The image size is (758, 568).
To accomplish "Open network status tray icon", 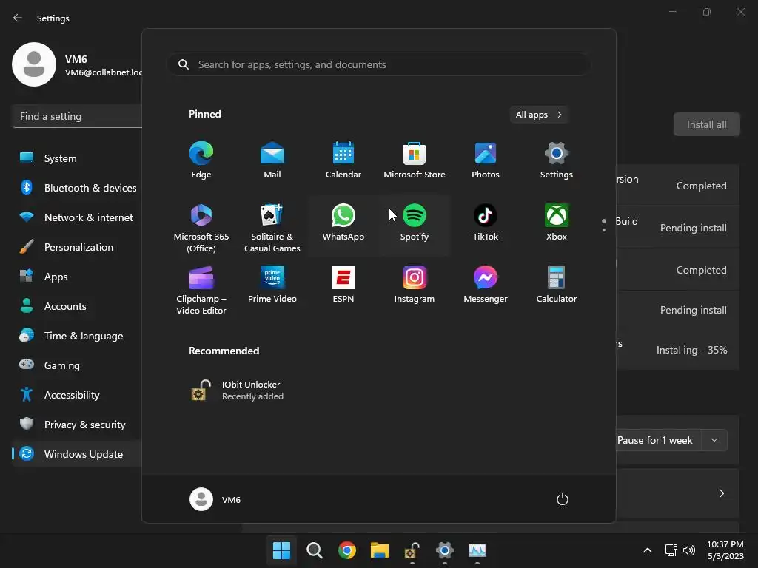I will tap(671, 550).
